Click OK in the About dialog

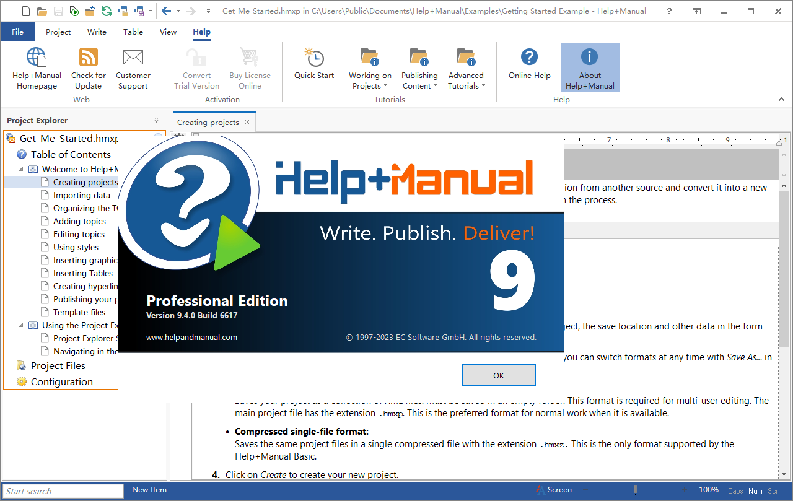point(499,375)
